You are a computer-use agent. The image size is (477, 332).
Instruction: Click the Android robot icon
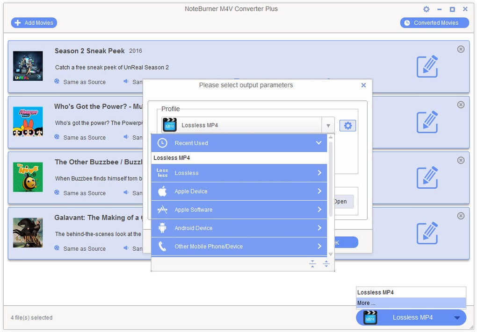tap(162, 228)
